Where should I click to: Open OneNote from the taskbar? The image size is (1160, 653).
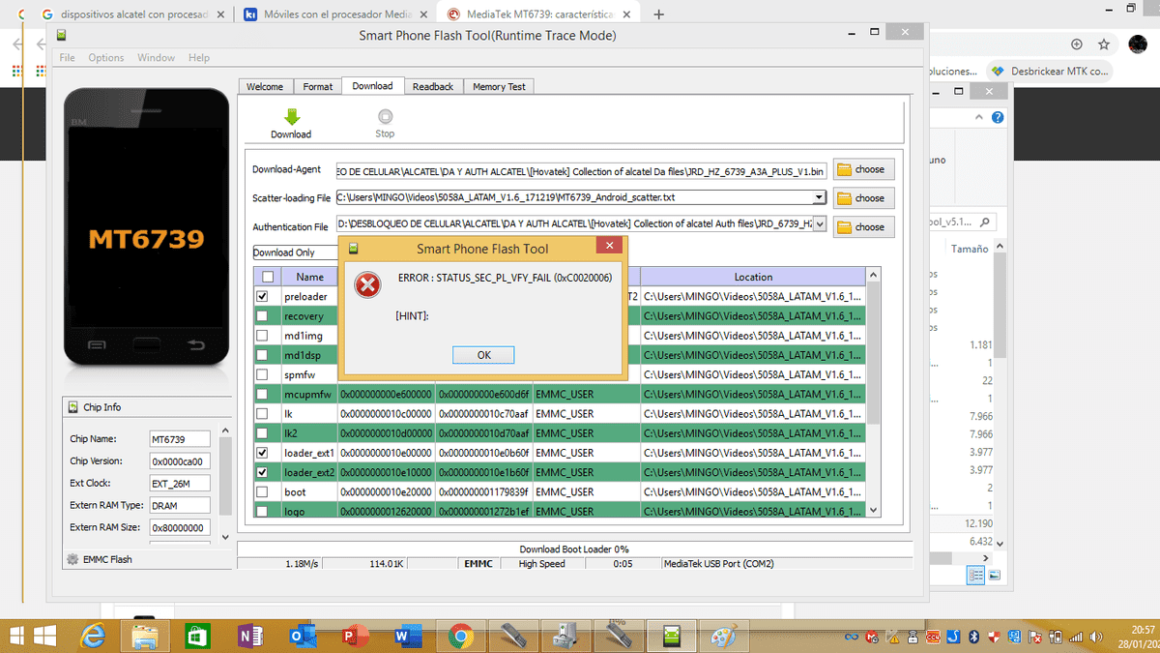[249, 637]
